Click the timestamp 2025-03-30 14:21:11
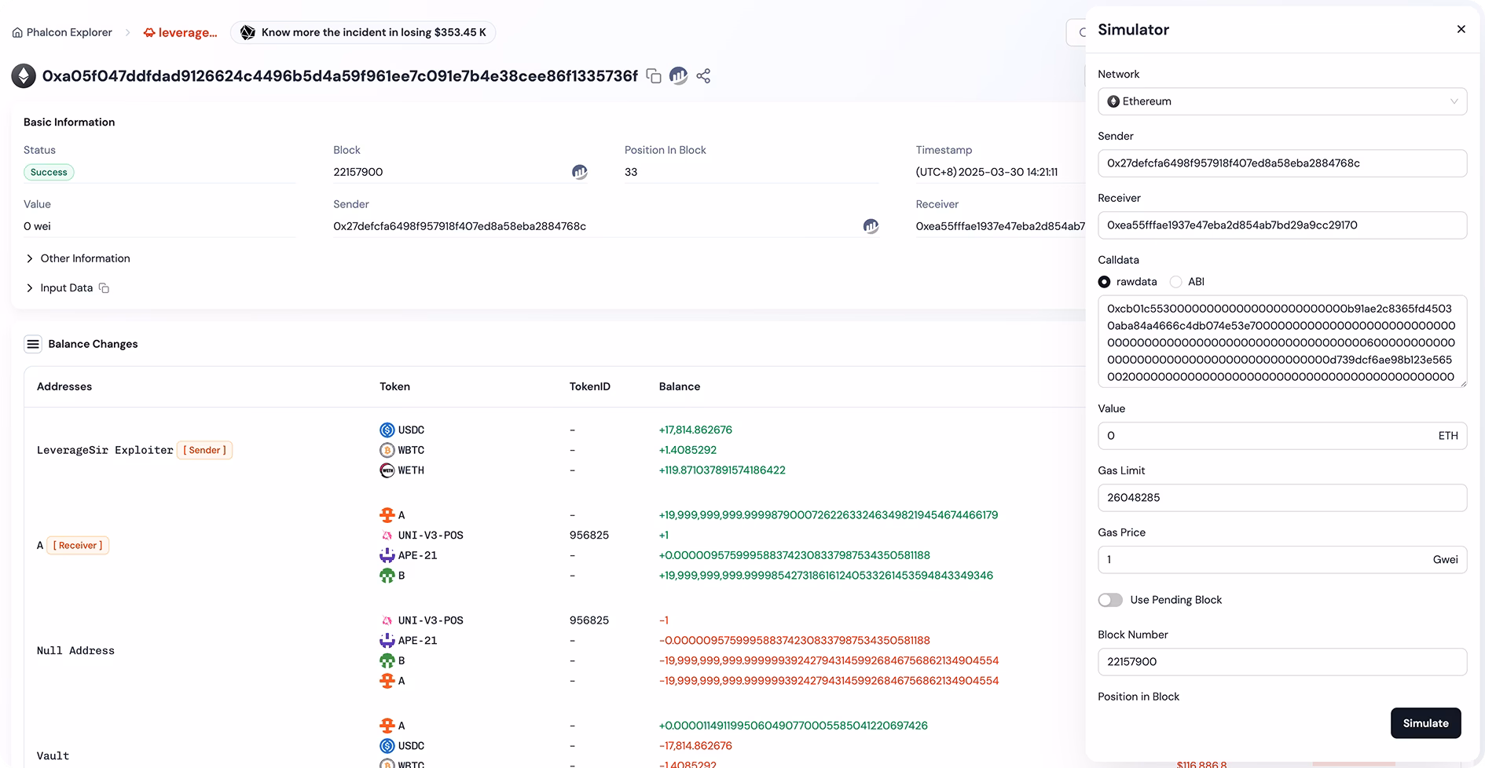1485x768 pixels. (x=987, y=172)
